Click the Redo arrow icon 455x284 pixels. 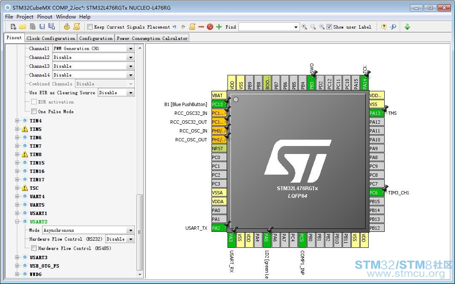tap(183, 27)
